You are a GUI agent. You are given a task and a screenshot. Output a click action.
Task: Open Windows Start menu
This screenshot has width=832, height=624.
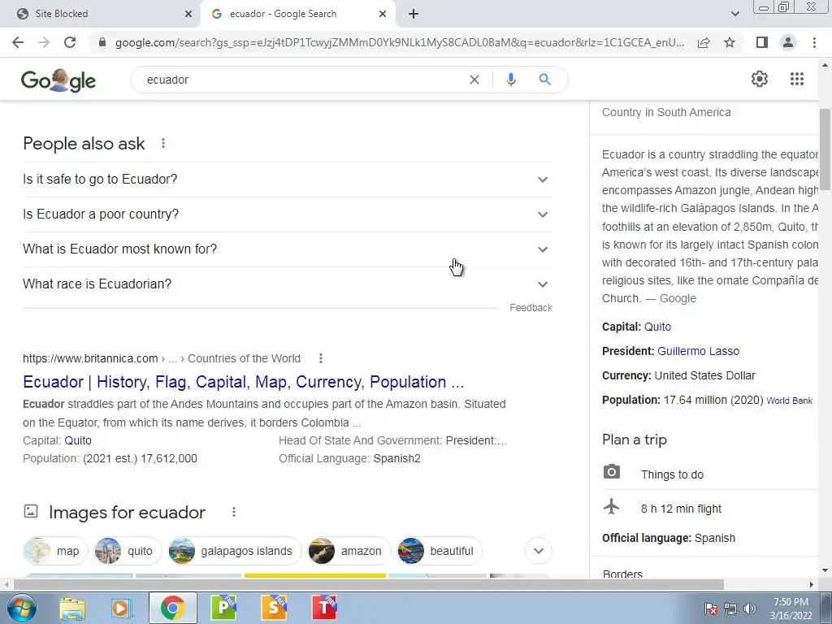(x=21, y=608)
